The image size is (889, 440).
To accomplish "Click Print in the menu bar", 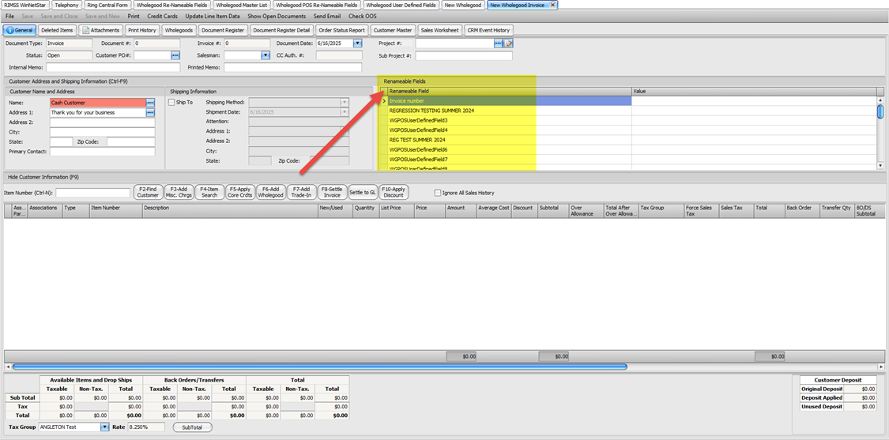I will [134, 17].
